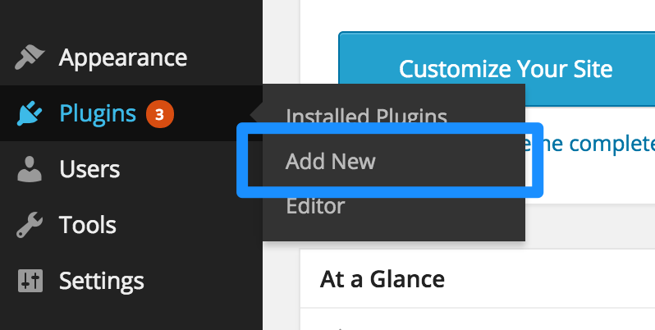
Task: Open the Tools menu label
Action: pyautogui.click(x=87, y=225)
